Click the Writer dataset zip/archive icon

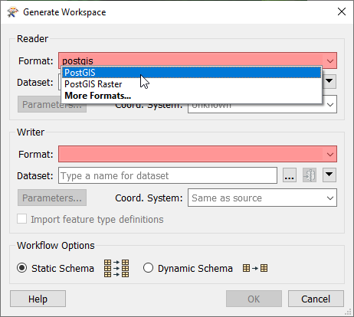pos(310,175)
